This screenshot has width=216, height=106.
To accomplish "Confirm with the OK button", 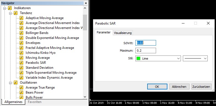I will pos(157,87).
